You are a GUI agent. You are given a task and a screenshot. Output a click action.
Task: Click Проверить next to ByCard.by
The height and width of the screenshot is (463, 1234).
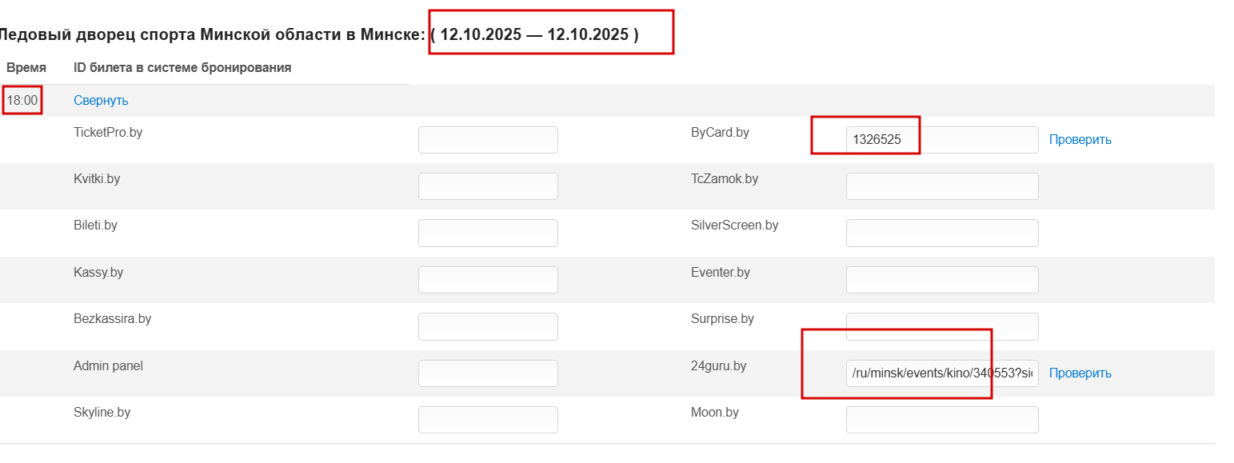click(x=1080, y=140)
